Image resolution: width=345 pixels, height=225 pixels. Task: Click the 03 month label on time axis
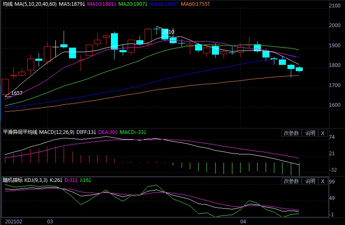(50, 221)
